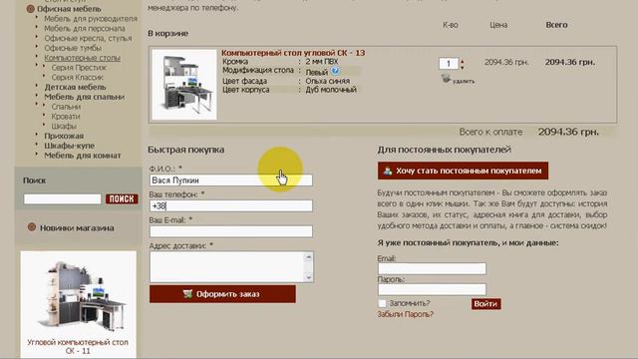Open Компьютерный стол угловой СК - 13 link
Image resolution: width=638 pixels, height=359 pixels.
click(293, 53)
